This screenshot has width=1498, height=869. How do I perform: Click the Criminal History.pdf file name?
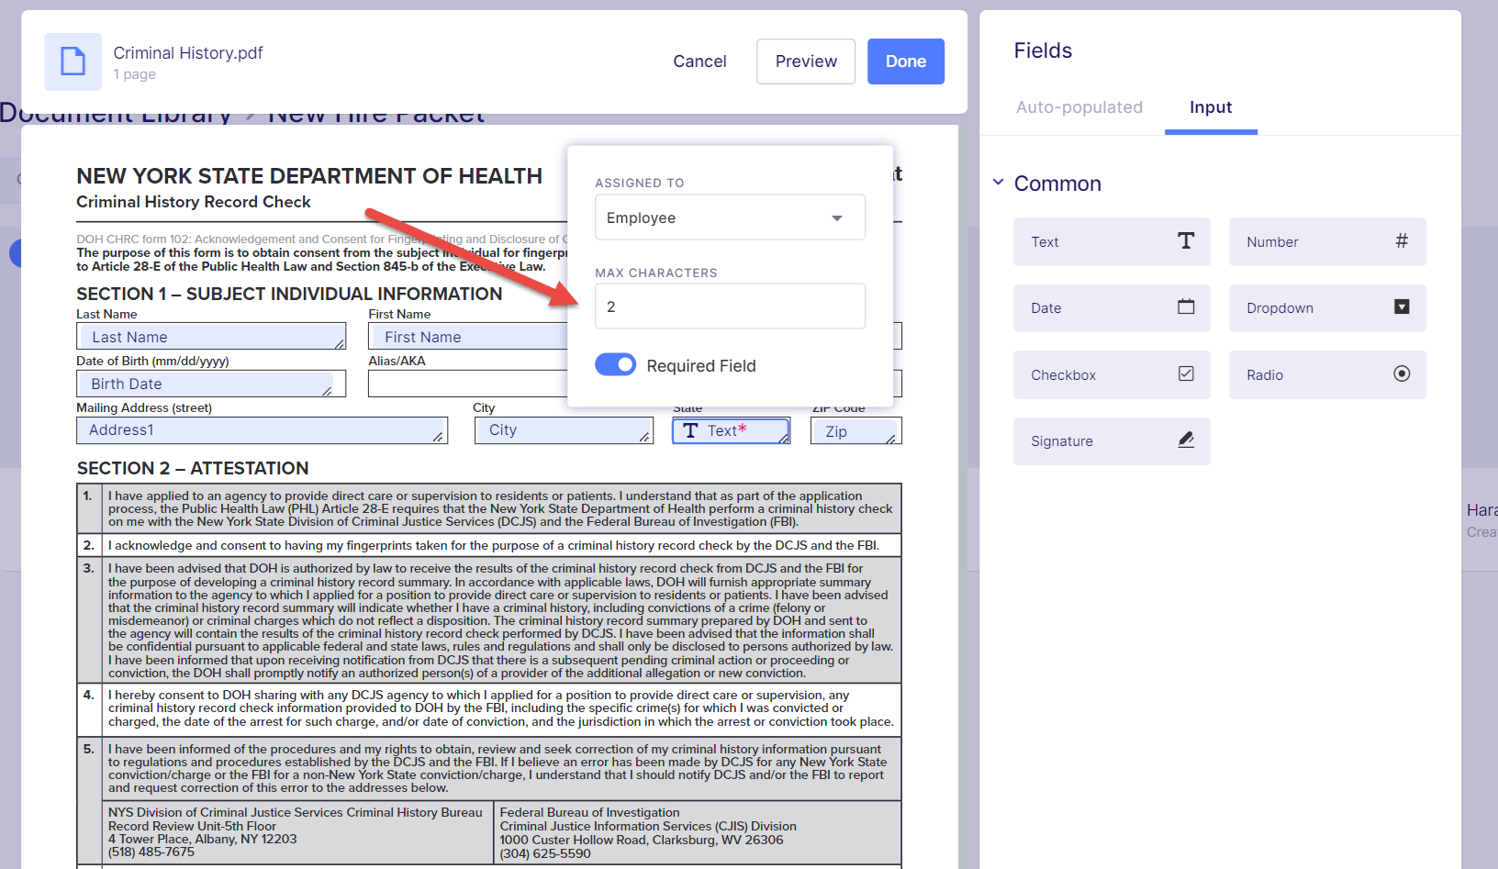coord(188,53)
